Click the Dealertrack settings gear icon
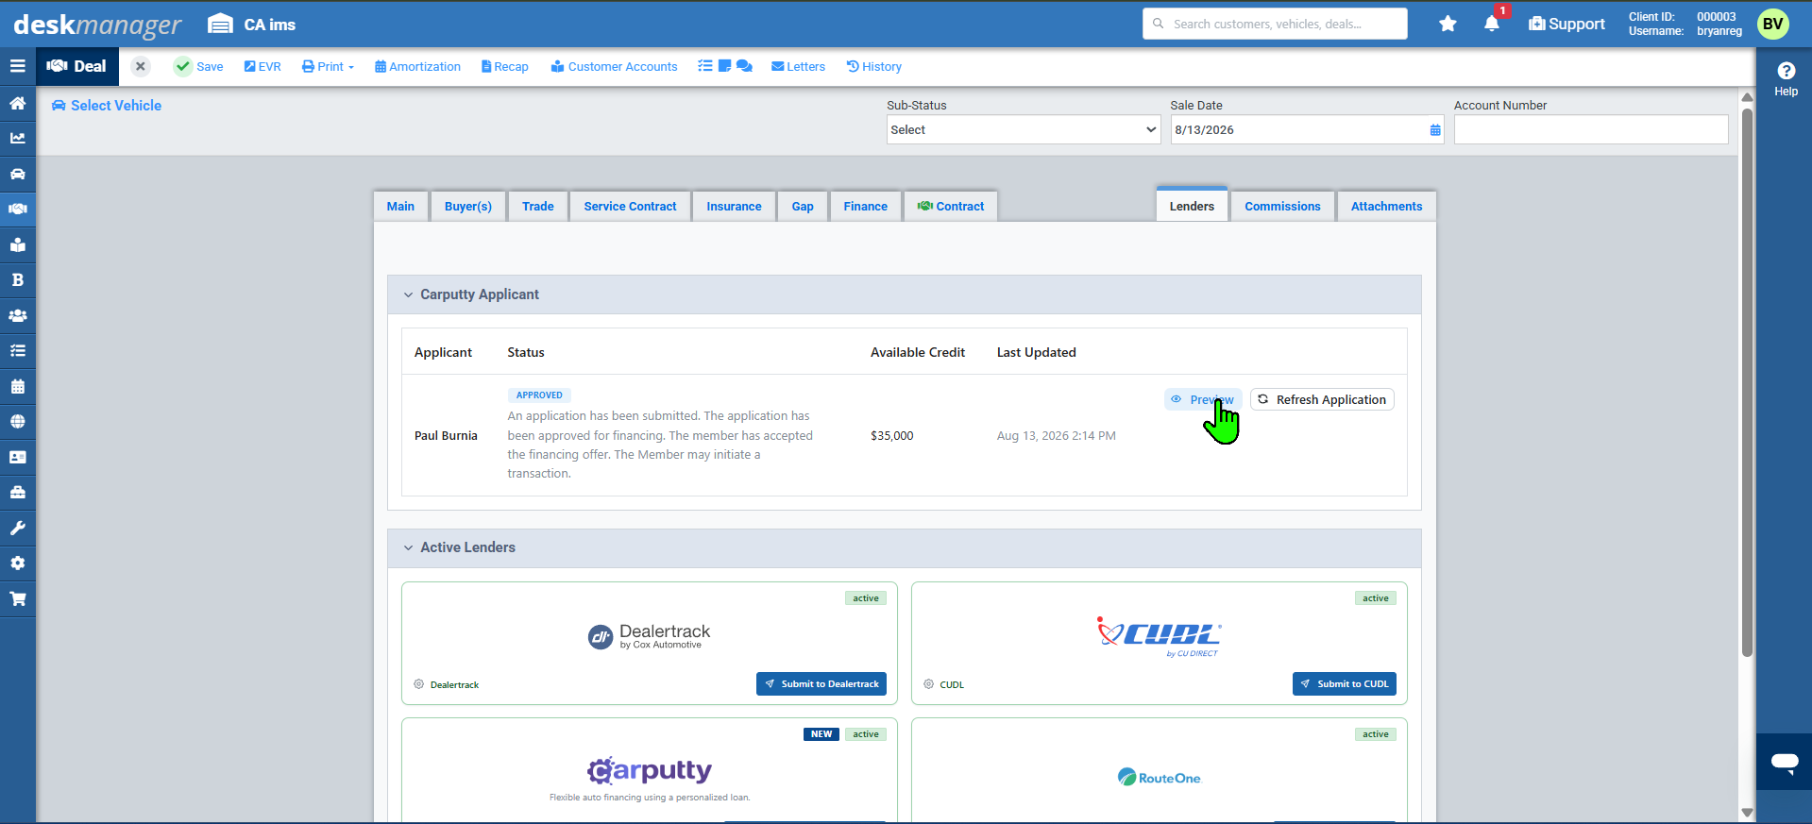 coord(418,684)
